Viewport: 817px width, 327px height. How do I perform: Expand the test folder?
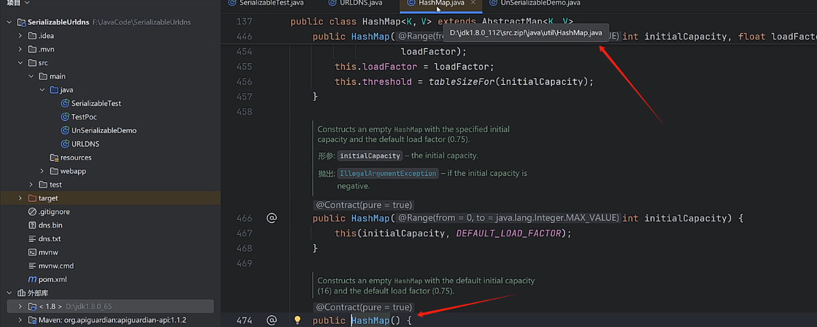tap(31, 185)
